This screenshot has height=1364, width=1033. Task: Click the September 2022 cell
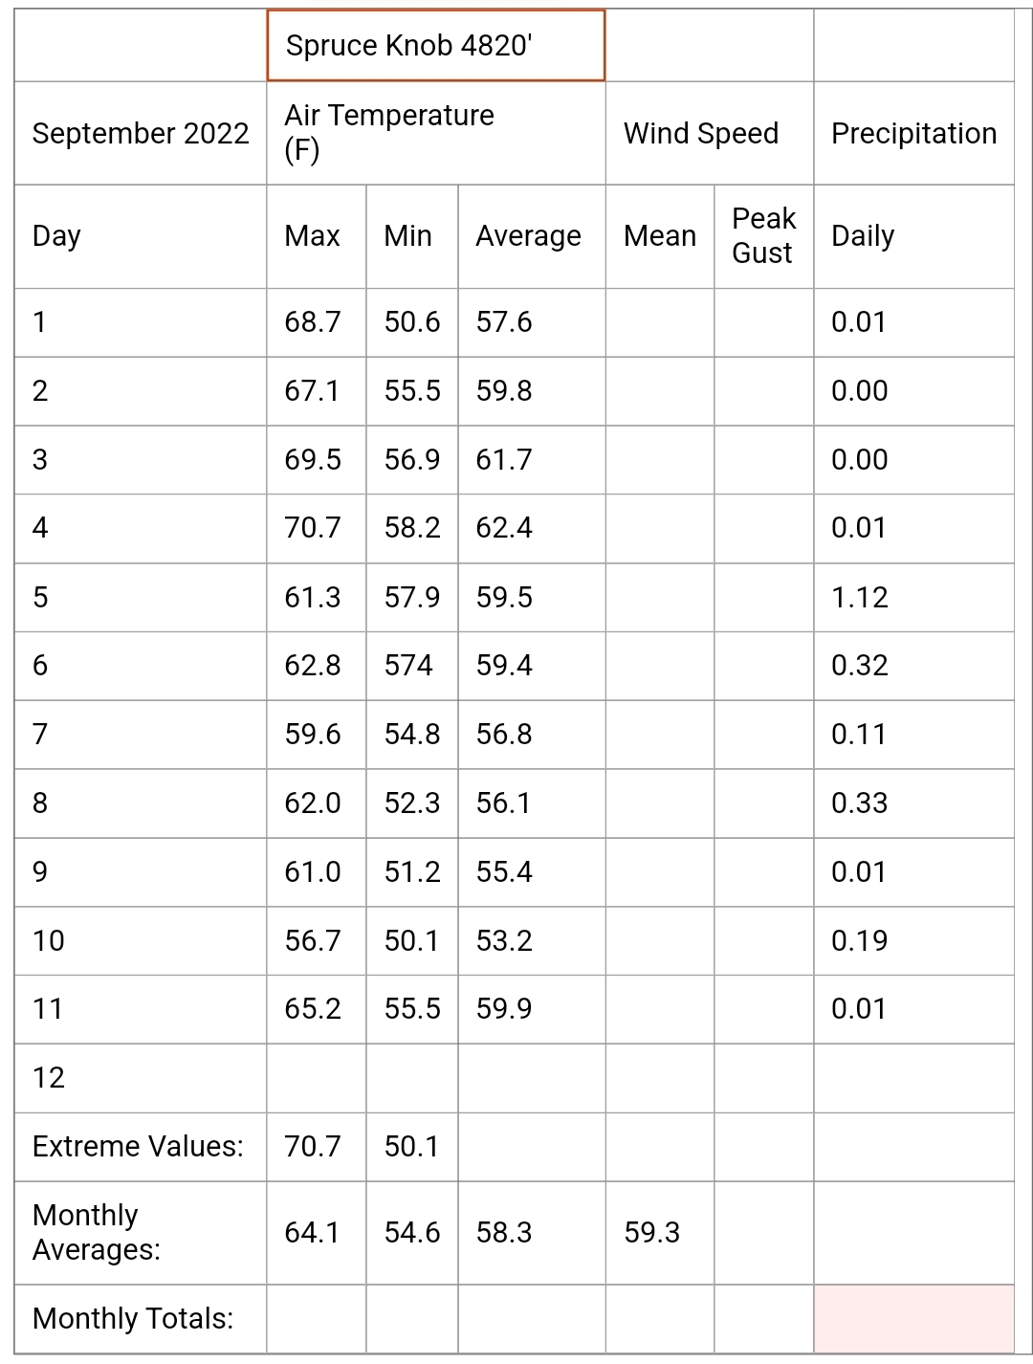click(x=141, y=133)
